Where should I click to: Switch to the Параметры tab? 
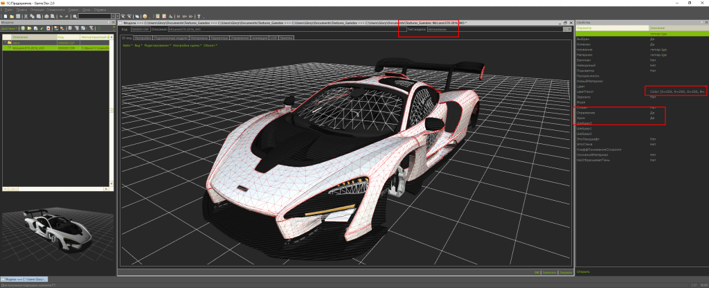[x=219, y=38]
